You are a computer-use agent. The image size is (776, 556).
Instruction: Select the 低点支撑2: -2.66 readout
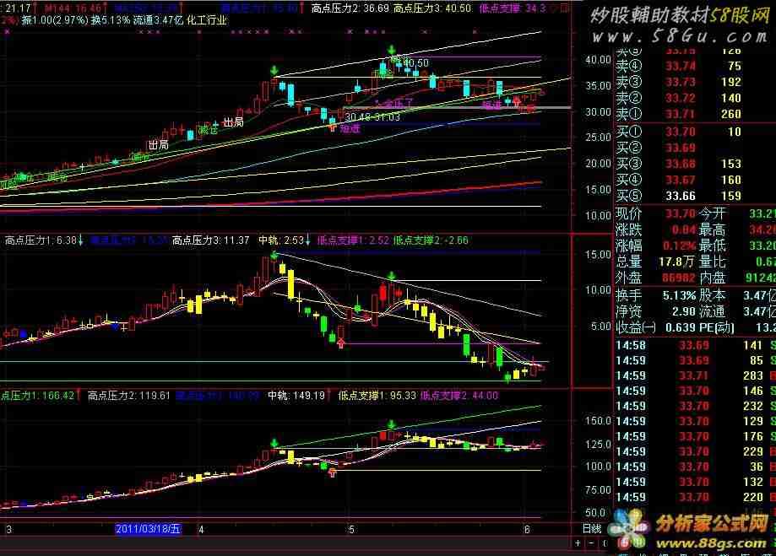coord(431,240)
